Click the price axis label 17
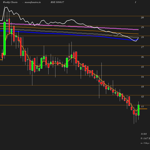This screenshot has width=150, height=150. click(x=142, y=47)
